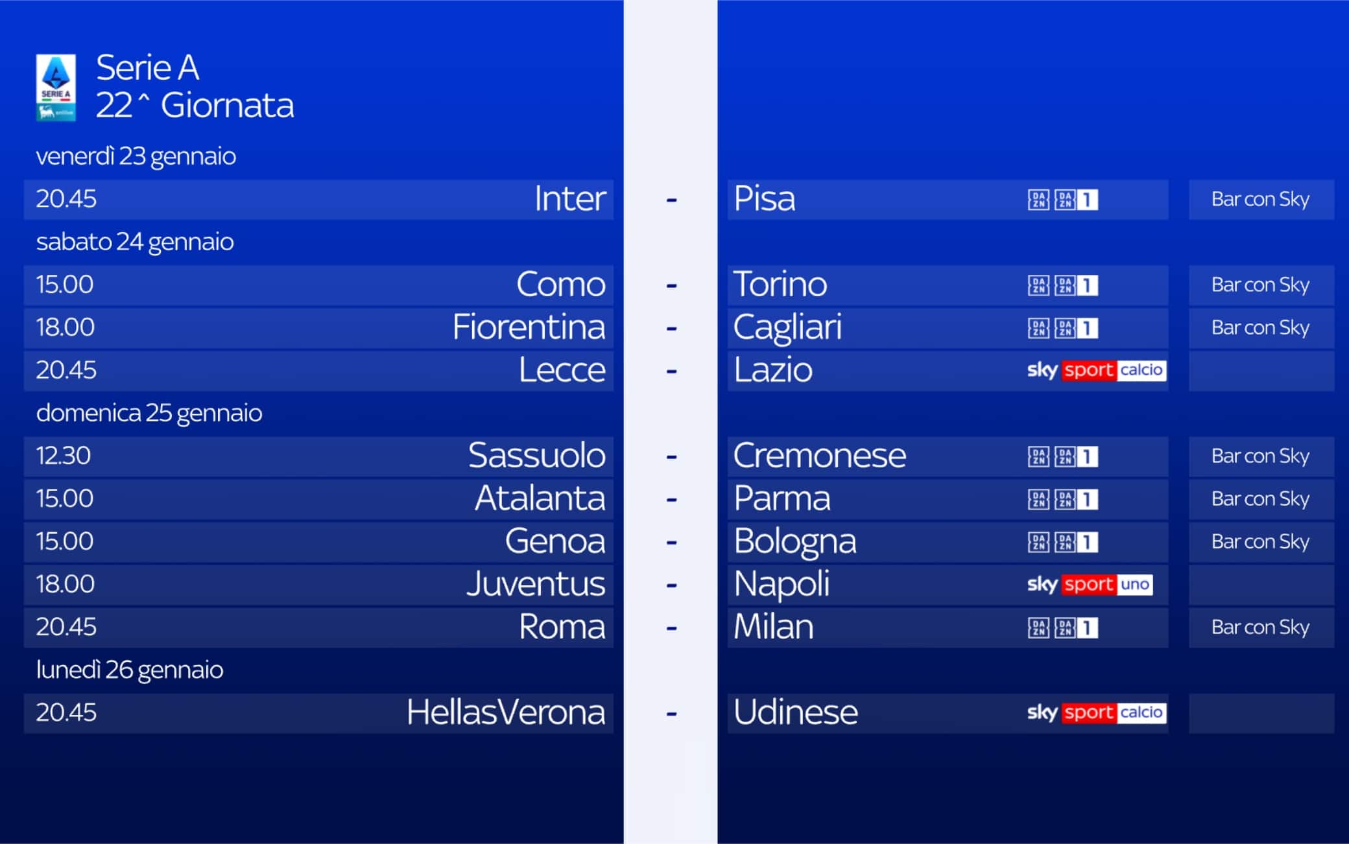Click the DAZN icon in the Parma row
The height and width of the screenshot is (844, 1349).
tap(1038, 499)
